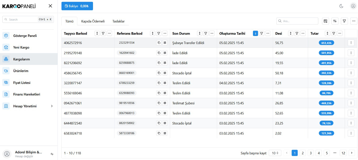Open the Taslaklar tab
This screenshot has height=160, width=358.
tap(118, 21)
